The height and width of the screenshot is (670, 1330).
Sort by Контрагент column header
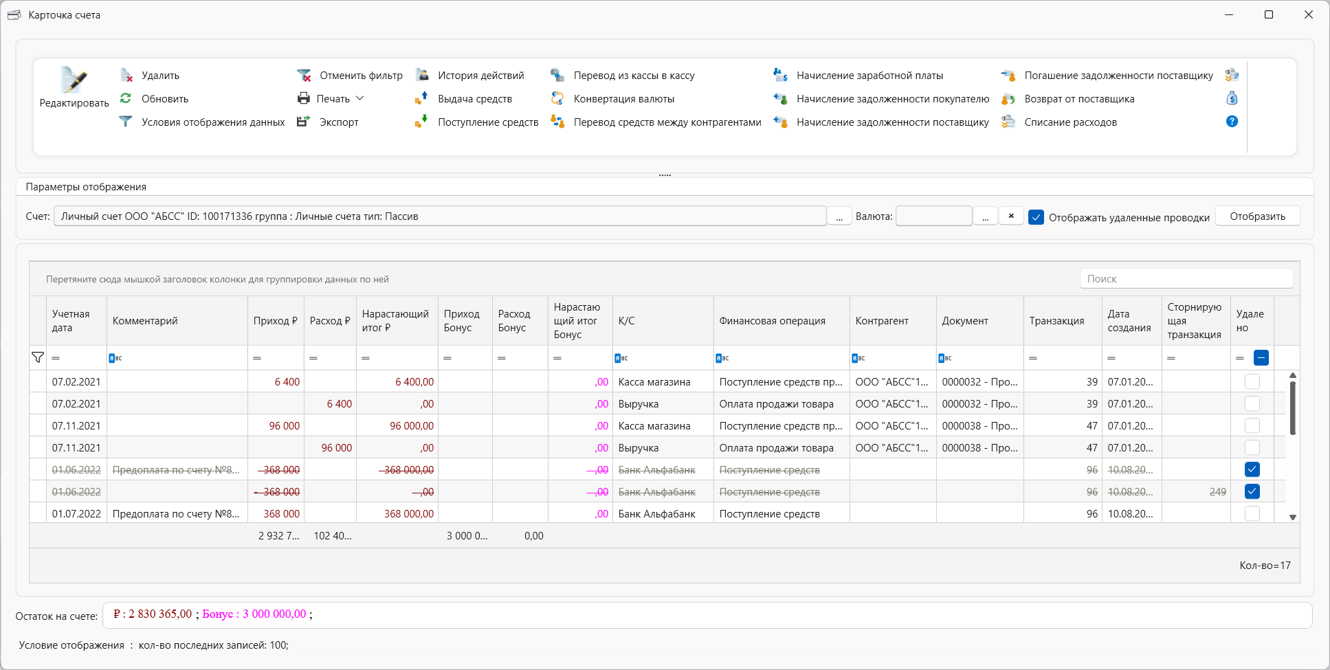pyautogui.click(x=893, y=321)
